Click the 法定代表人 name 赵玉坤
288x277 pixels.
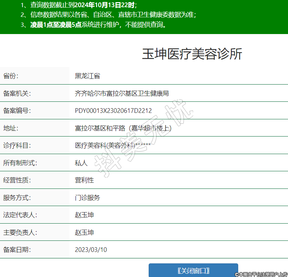pyautogui.click(x=84, y=215)
